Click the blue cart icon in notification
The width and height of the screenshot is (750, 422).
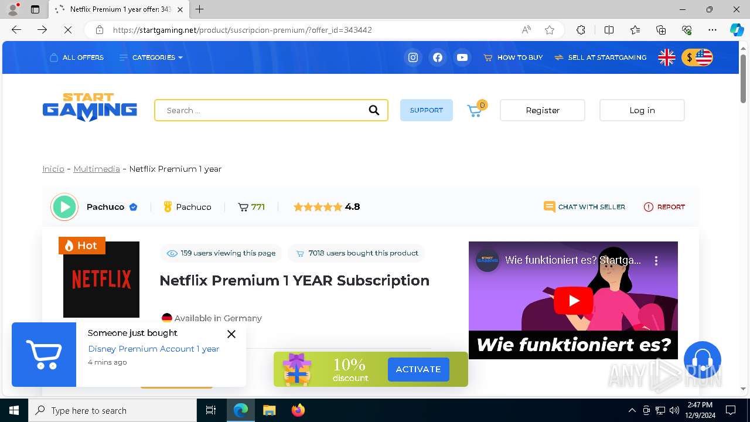[44, 355]
